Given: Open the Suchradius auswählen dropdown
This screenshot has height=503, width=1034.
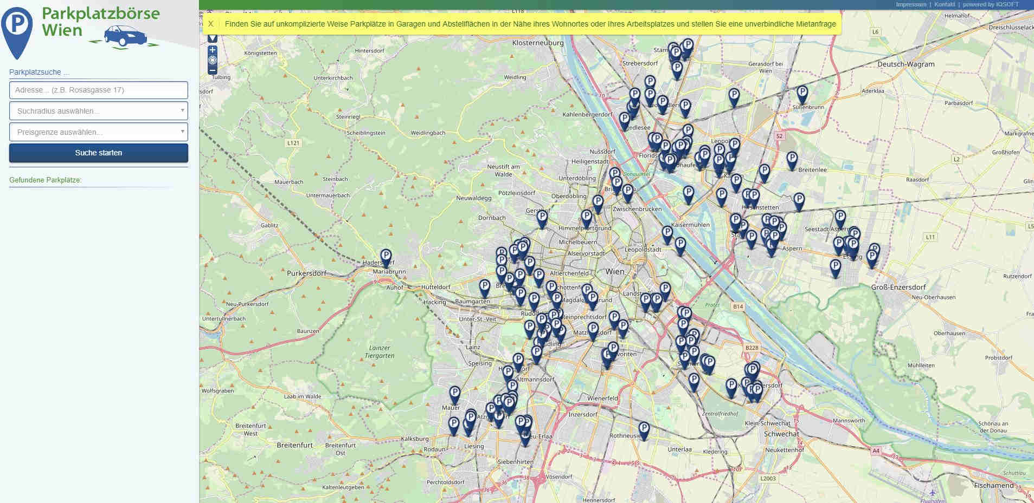Looking at the screenshot, I should point(99,111).
